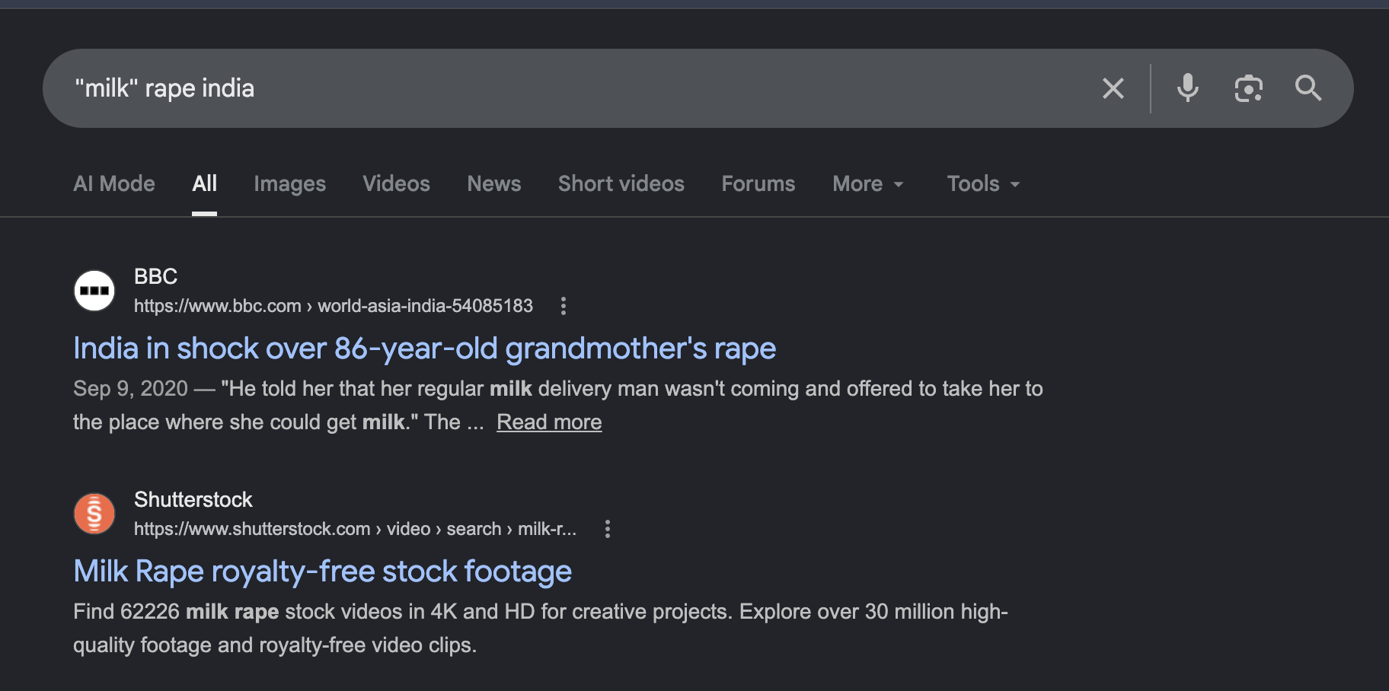Screen dimensions: 1389x691
Task: Clear the search box with the X icon
Action: 1113,88
